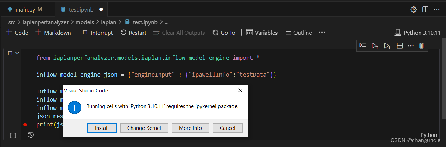Click Cancel in the dialog
This screenshot has width=446, height=147.
[227, 128]
